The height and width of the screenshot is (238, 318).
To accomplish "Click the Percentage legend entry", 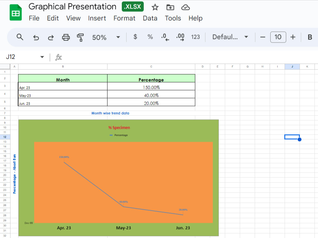I will pos(119,135).
